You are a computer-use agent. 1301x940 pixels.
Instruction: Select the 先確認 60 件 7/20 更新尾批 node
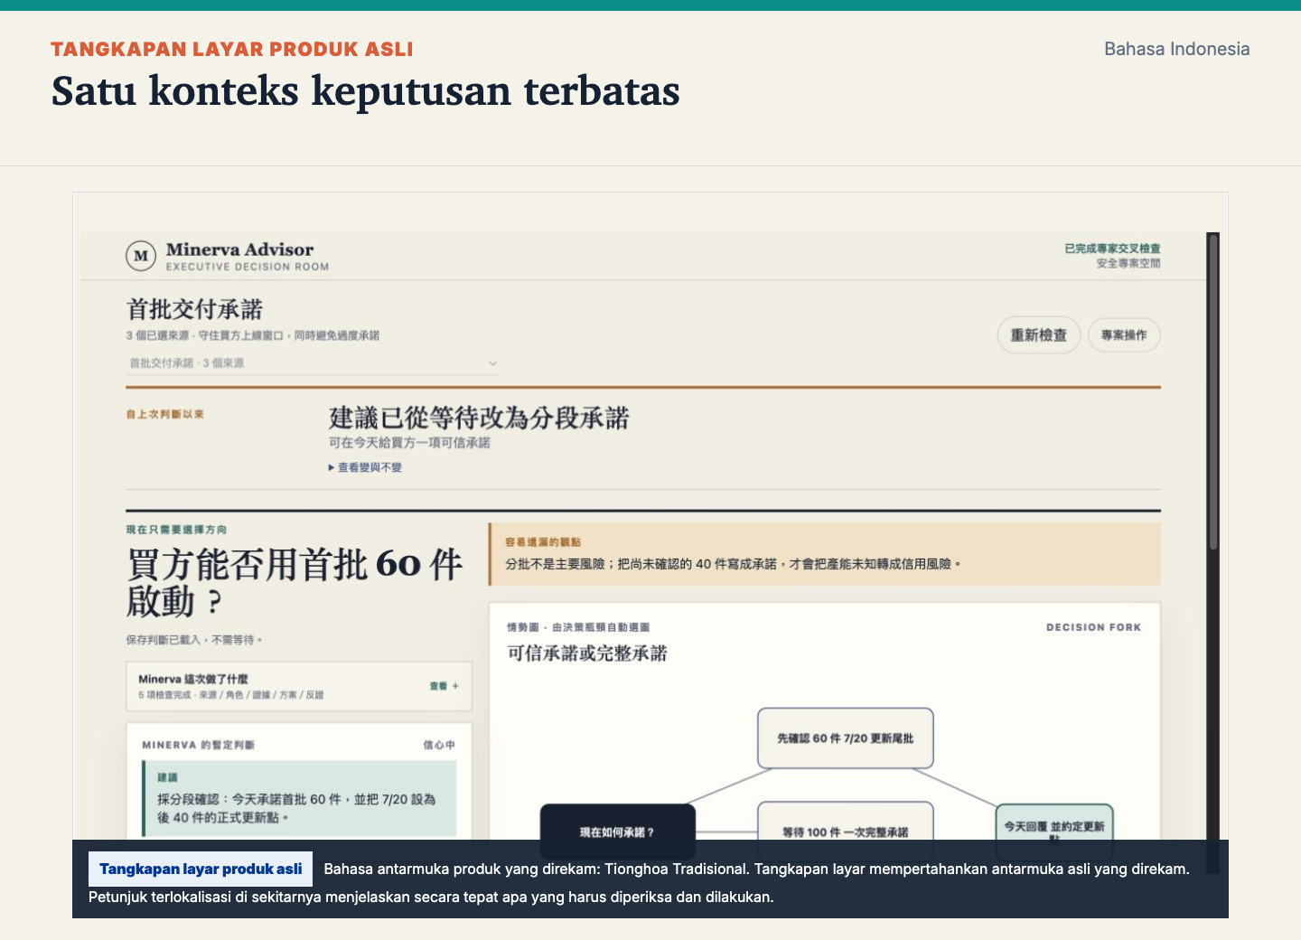click(846, 738)
